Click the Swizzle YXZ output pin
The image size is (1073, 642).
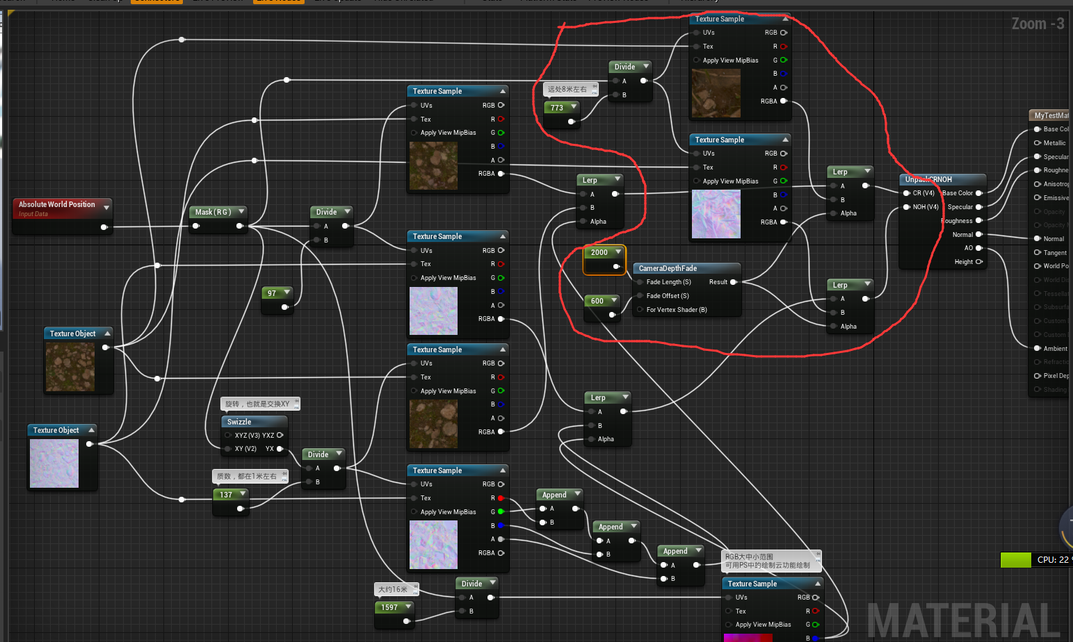click(x=280, y=435)
